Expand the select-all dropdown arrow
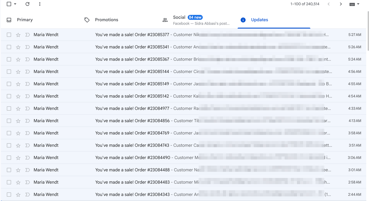Screen dimensions: 369x201 click(15, 4)
